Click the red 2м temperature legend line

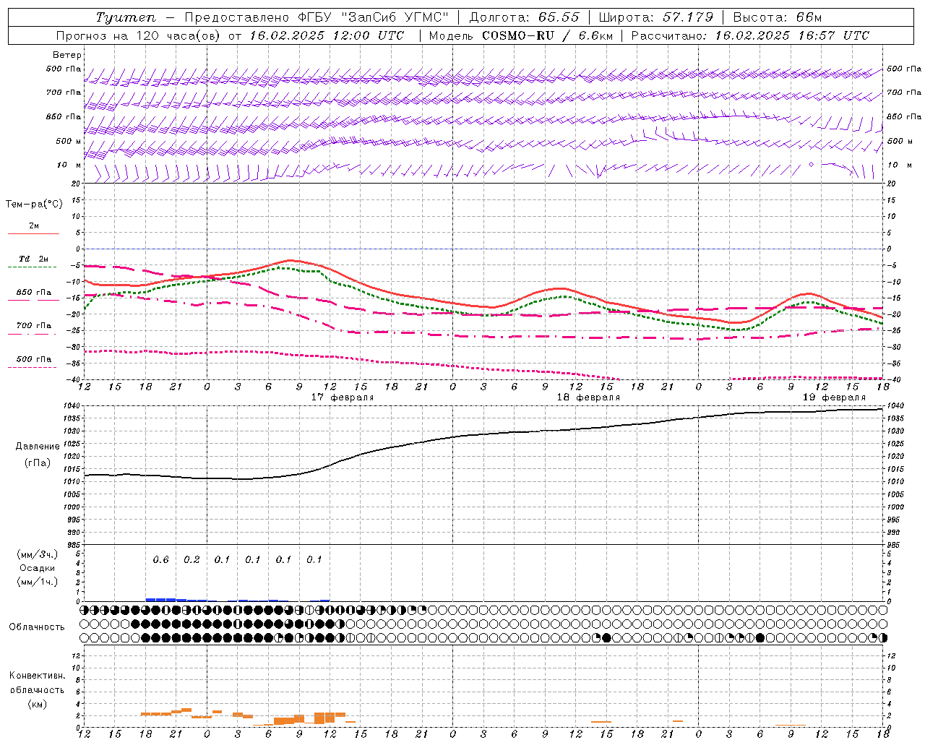coord(33,233)
